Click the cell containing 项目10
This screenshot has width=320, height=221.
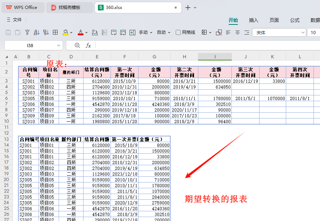click(x=49, y=121)
